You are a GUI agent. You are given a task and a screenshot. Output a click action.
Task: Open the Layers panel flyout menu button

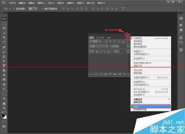129,37
